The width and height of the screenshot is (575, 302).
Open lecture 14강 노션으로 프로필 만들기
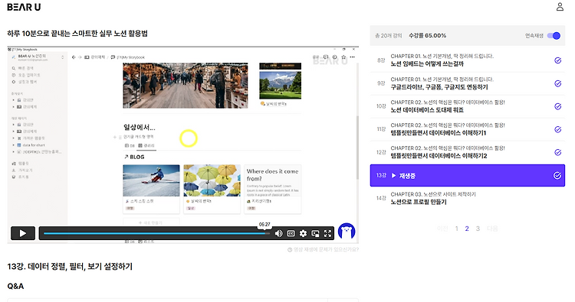(467, 198)
